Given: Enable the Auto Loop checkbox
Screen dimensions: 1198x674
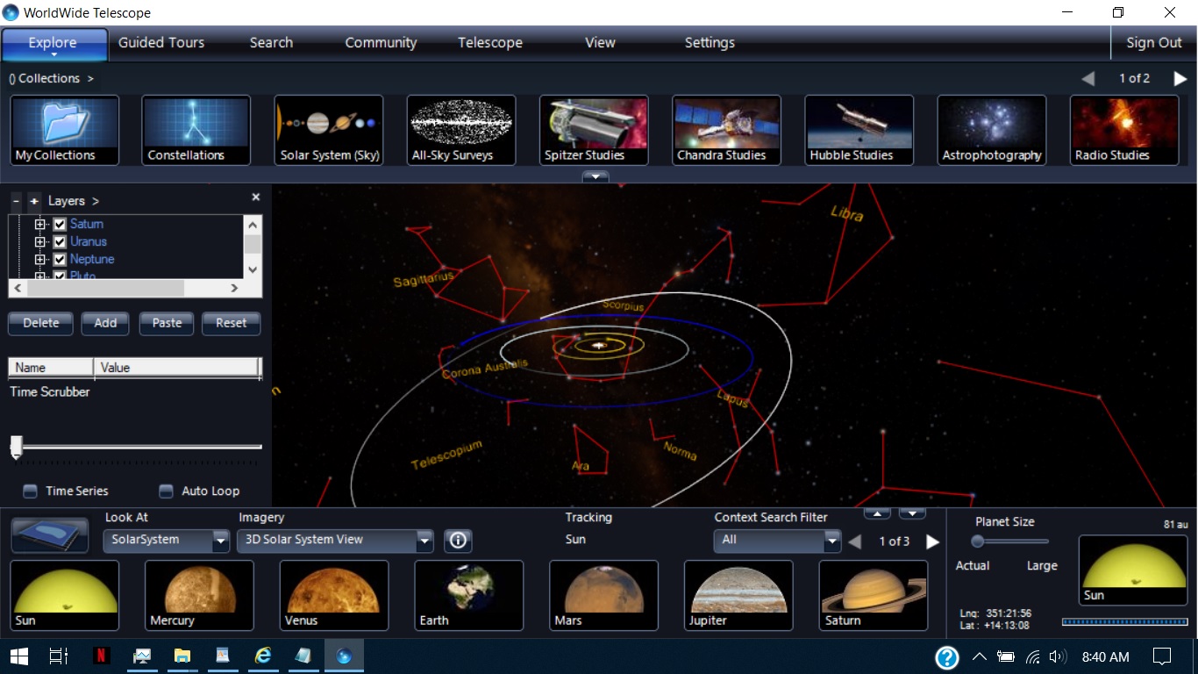Looking at the screenshot, I should point(165,491).
